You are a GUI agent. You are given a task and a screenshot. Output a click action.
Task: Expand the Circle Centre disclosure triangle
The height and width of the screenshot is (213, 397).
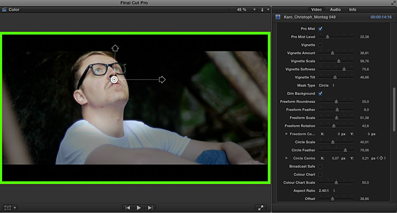coord(286,158)
